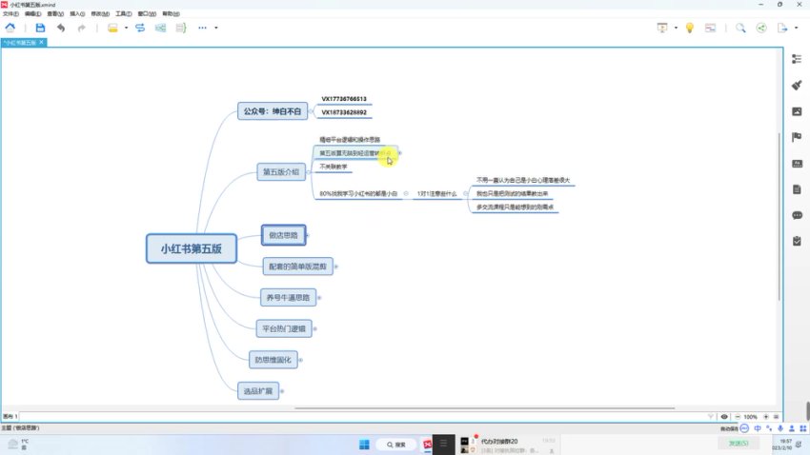The image size is (810, 455).
Task: Open the Gantt chart view icon
Action: [x=710, y=28]
